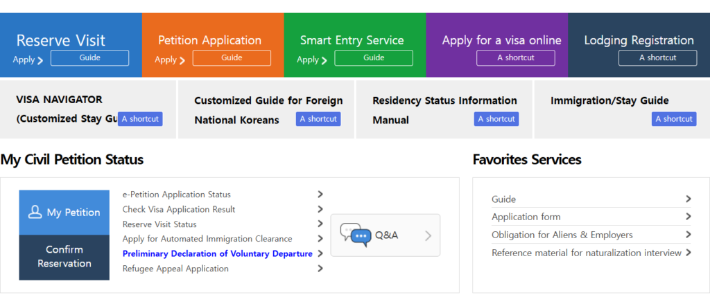Click shortcut under Apply for a visa online

516,58
